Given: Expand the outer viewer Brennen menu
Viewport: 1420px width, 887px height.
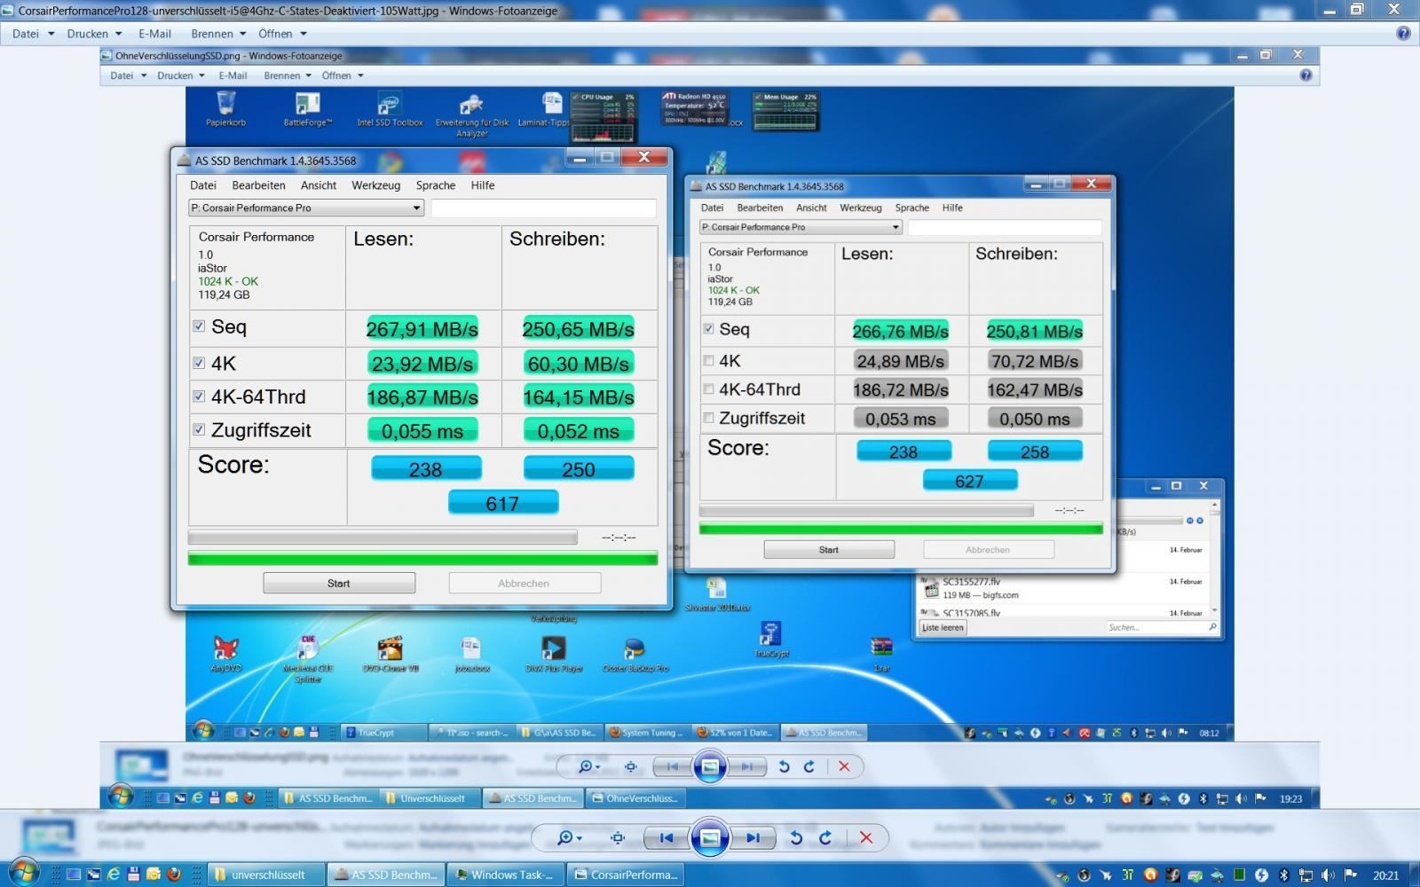Looking at the screenshot, I should coord(218,34).
